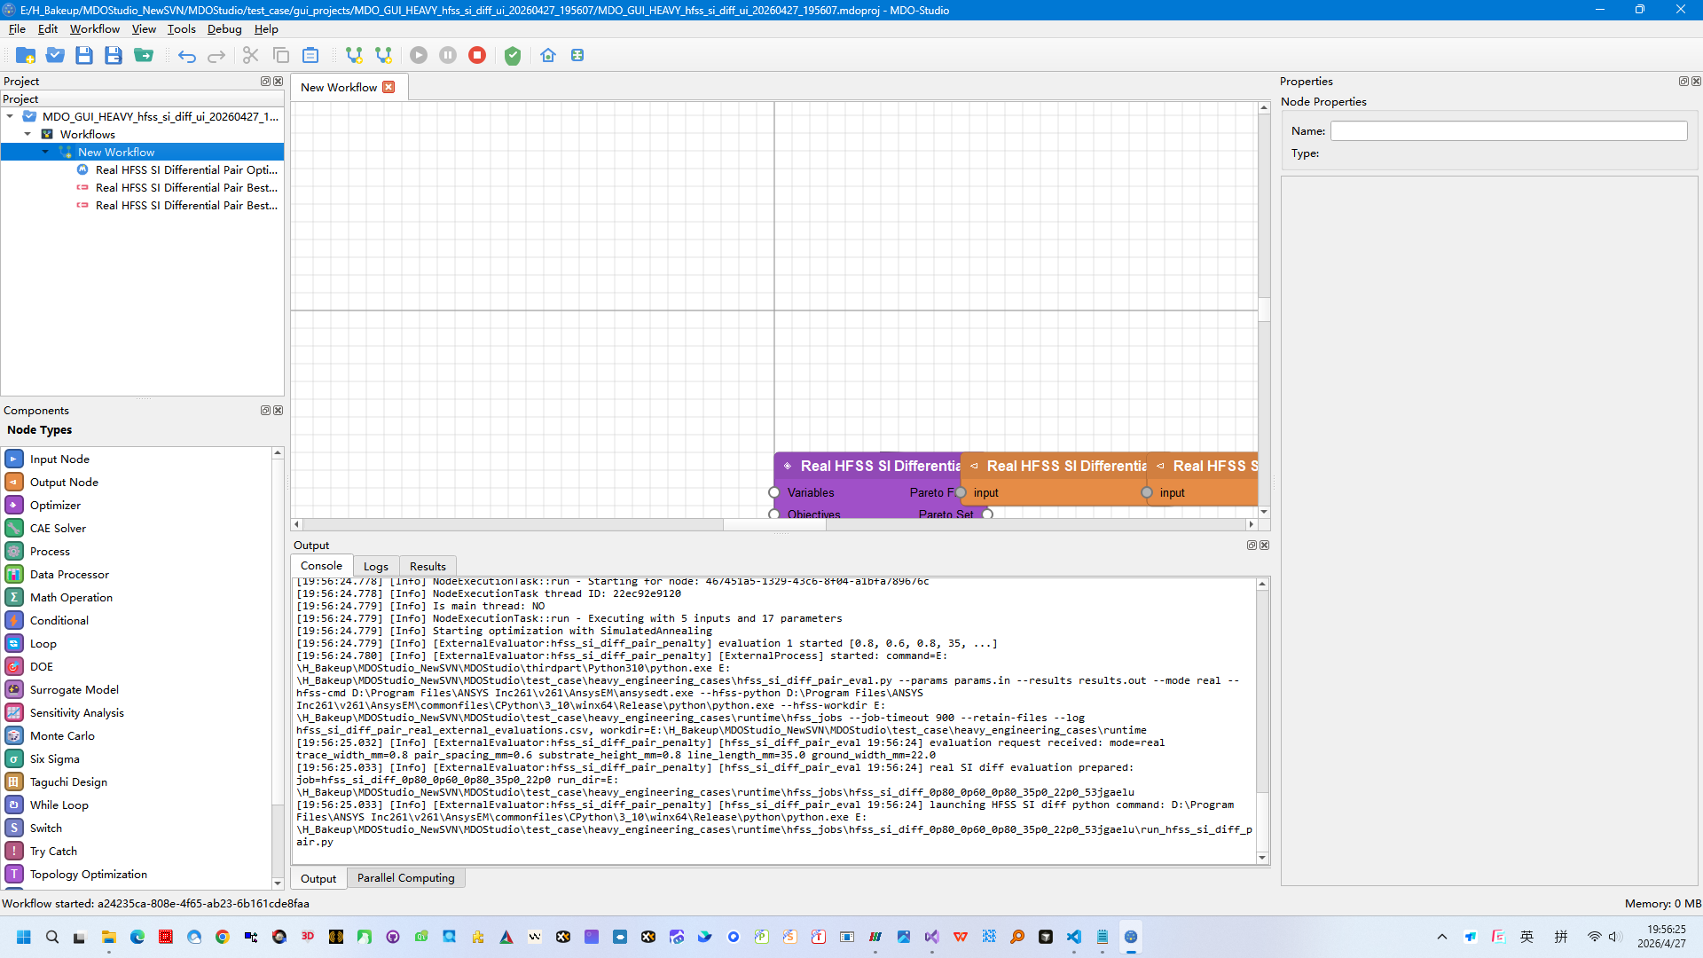Click the Name input field
Viewport: 1703px width, 958px height.
coord(1509,130)
